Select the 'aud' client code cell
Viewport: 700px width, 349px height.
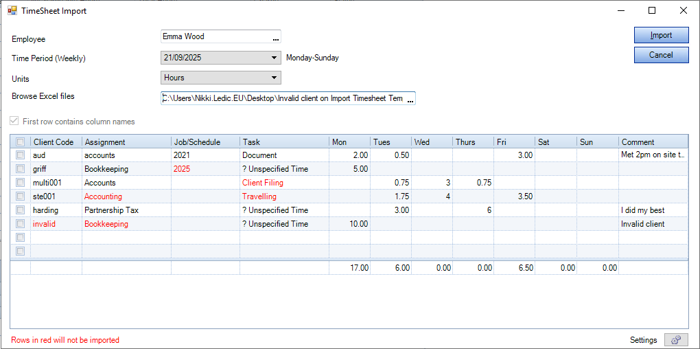pyautogui.click(x=56, y=155)
